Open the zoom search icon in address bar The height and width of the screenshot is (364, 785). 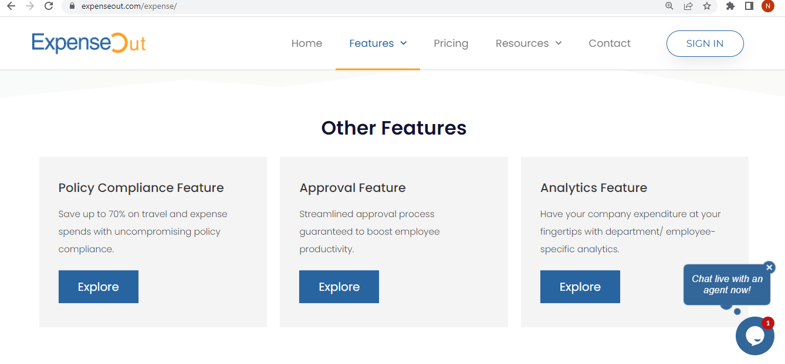(x=669, y=7)
